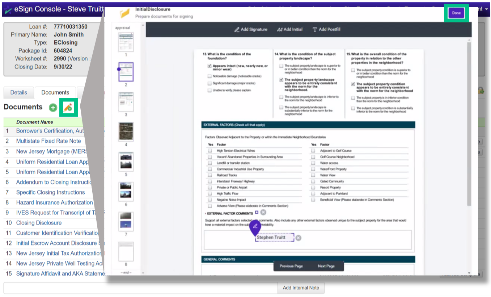The image size is (491, 297).
Task: Switch to the Details tab
Action: coord(18,92)
